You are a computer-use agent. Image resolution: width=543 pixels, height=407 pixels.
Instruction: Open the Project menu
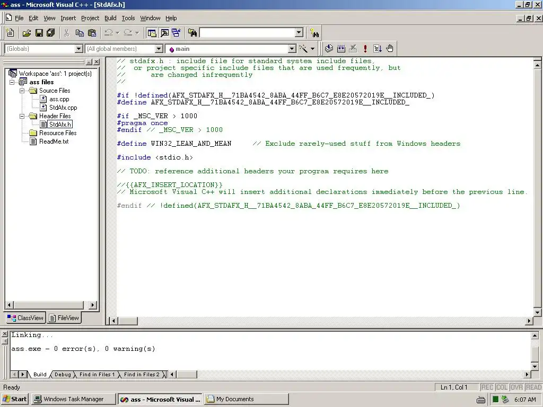tap(90, 18)
